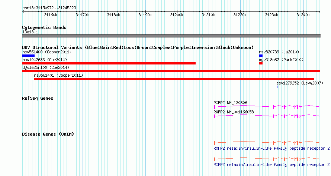The width and height of the screenshot is (331, 176).
Task: Click the 31220k ruler tick label
Action: (x=240, y=15)
